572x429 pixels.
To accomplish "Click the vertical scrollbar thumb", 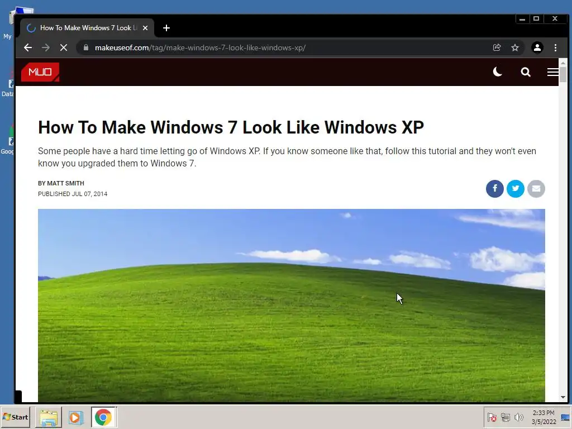I will pos(563,74).
